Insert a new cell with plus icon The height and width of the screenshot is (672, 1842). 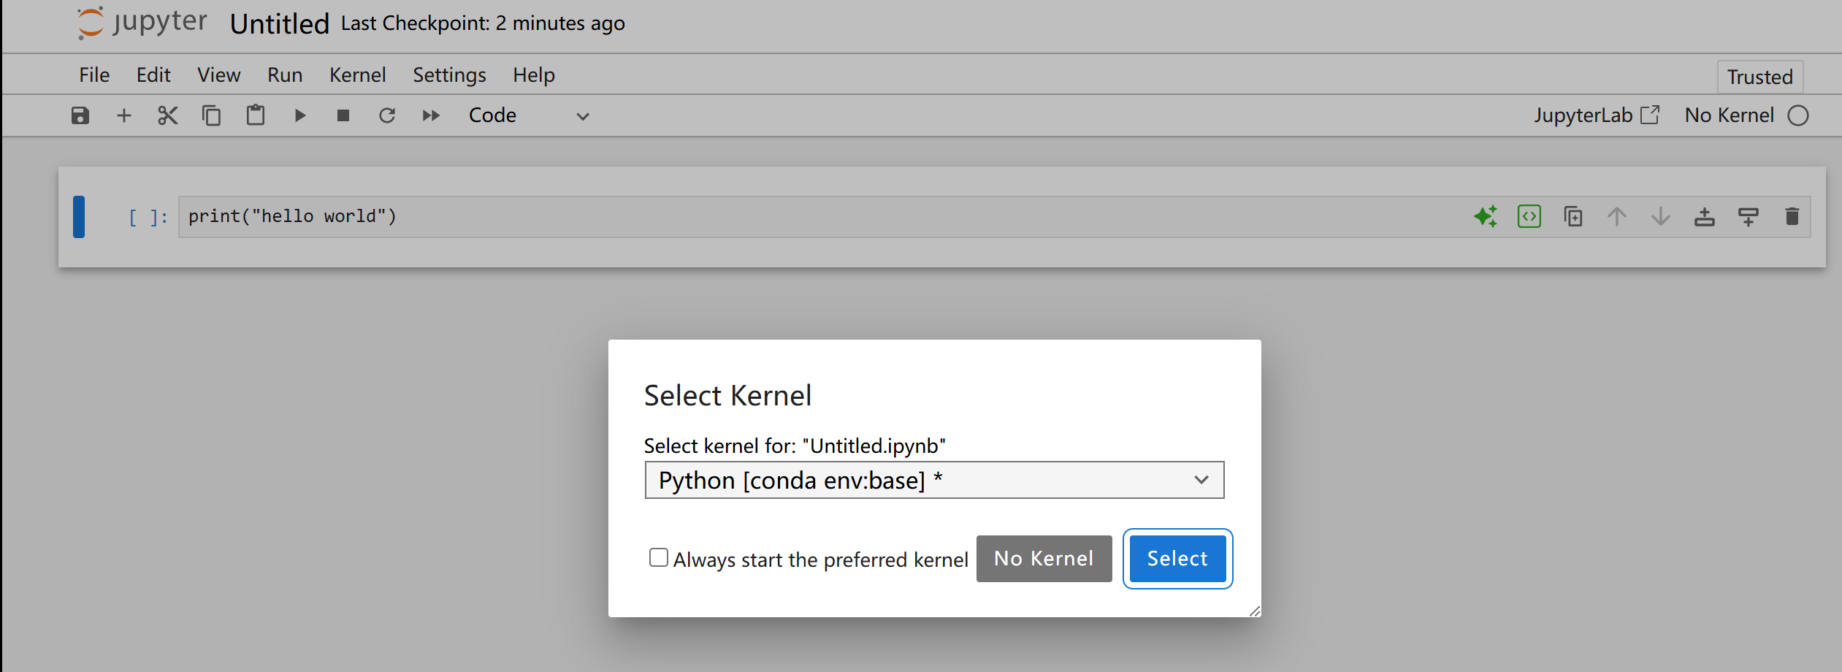[124, 115]
